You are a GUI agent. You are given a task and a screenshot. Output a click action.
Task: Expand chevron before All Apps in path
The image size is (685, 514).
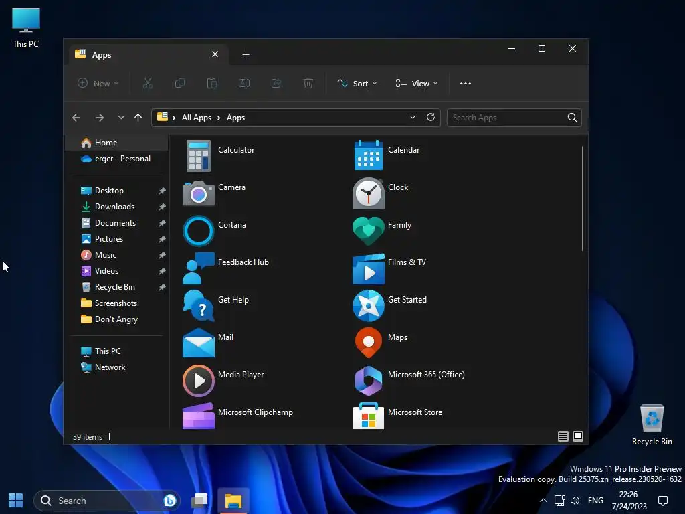coord(174,118)
